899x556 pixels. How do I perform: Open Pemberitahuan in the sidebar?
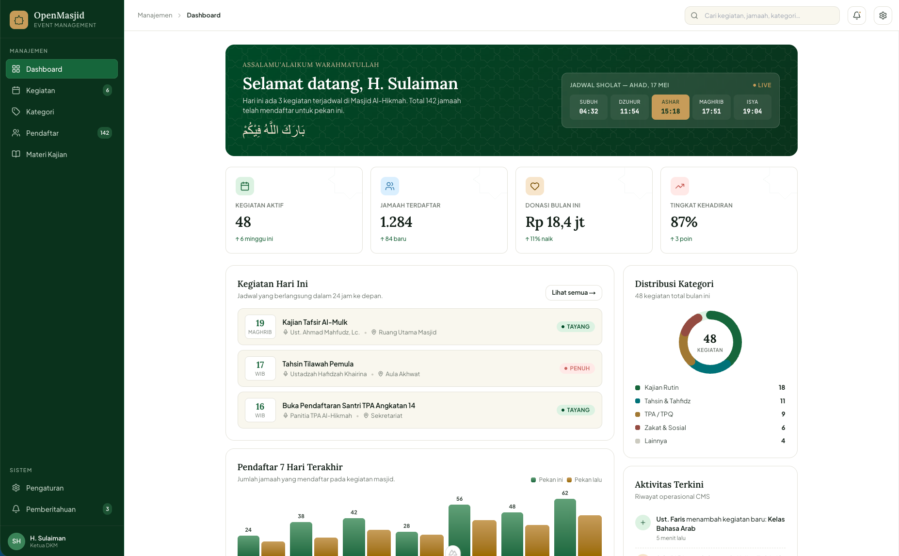click(62, 509)
